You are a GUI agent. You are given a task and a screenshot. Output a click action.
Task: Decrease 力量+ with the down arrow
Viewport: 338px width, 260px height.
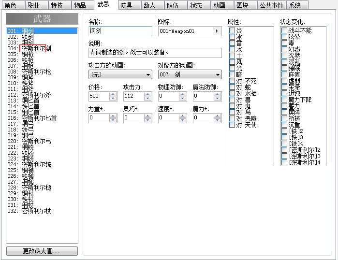tap(113, 120)
